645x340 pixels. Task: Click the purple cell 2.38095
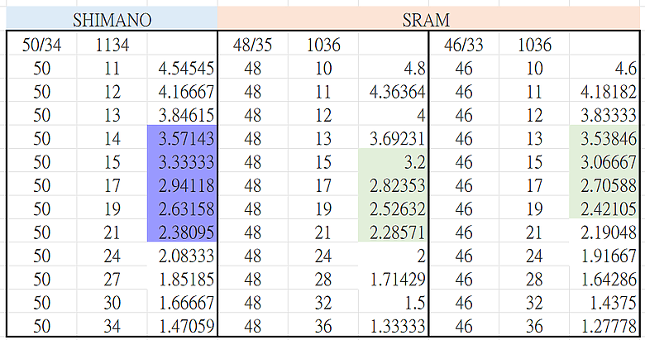tap(182, 232)
